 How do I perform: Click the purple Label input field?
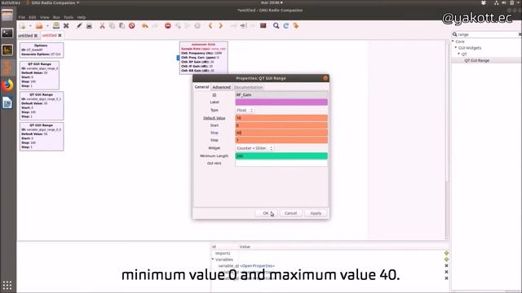pos(281,102)
